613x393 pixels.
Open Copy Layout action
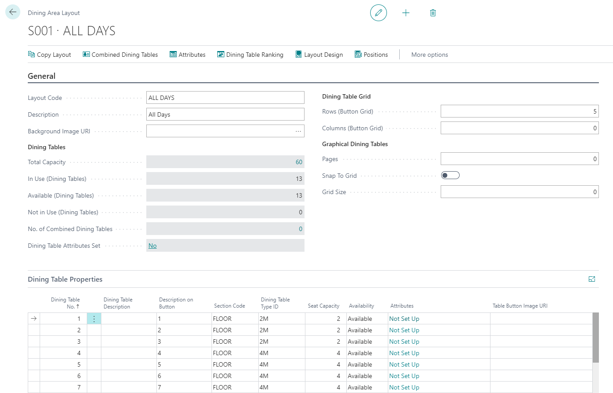[49, 55]
